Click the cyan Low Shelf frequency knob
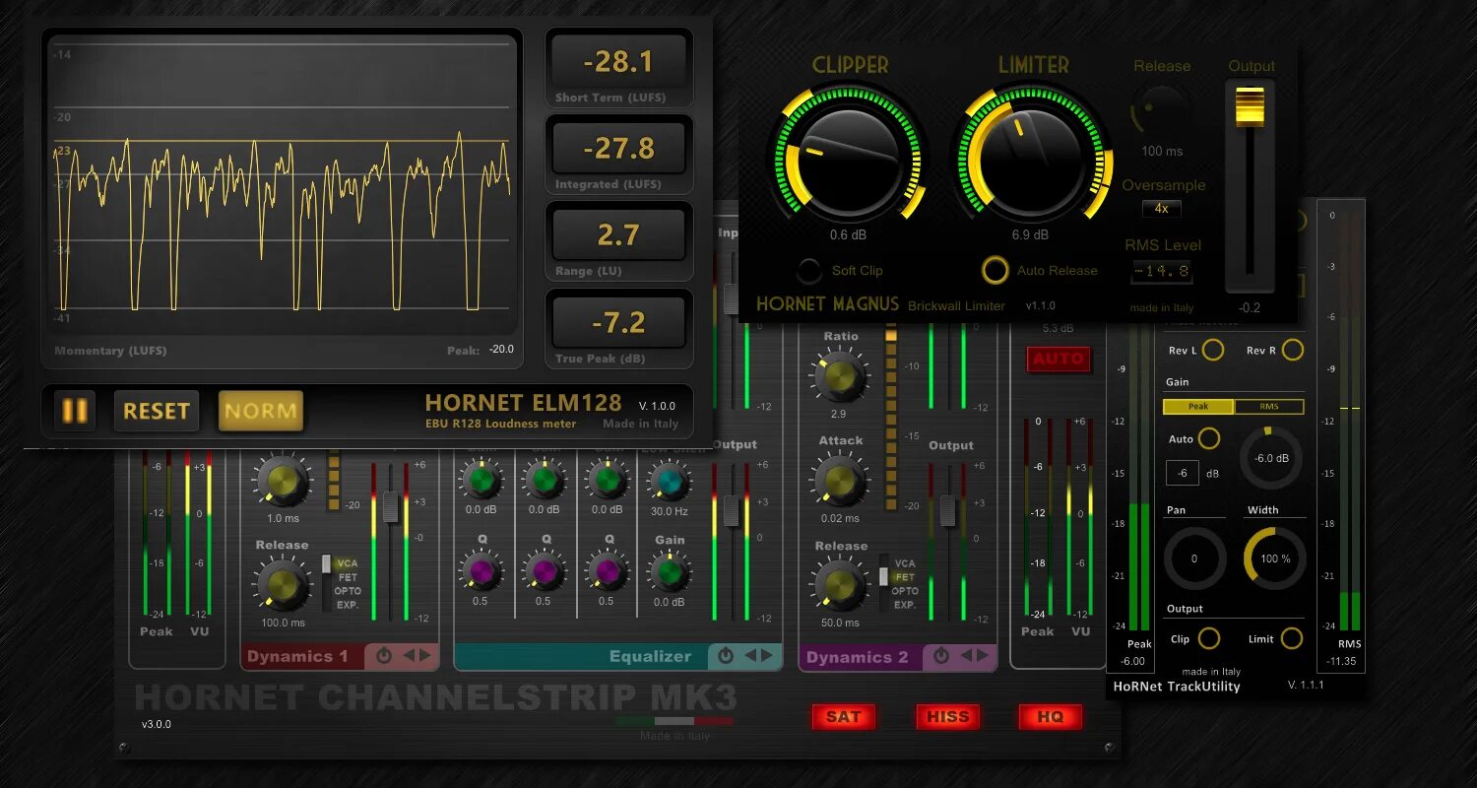Screen dimensions: 1477x788 click(670, 481)
